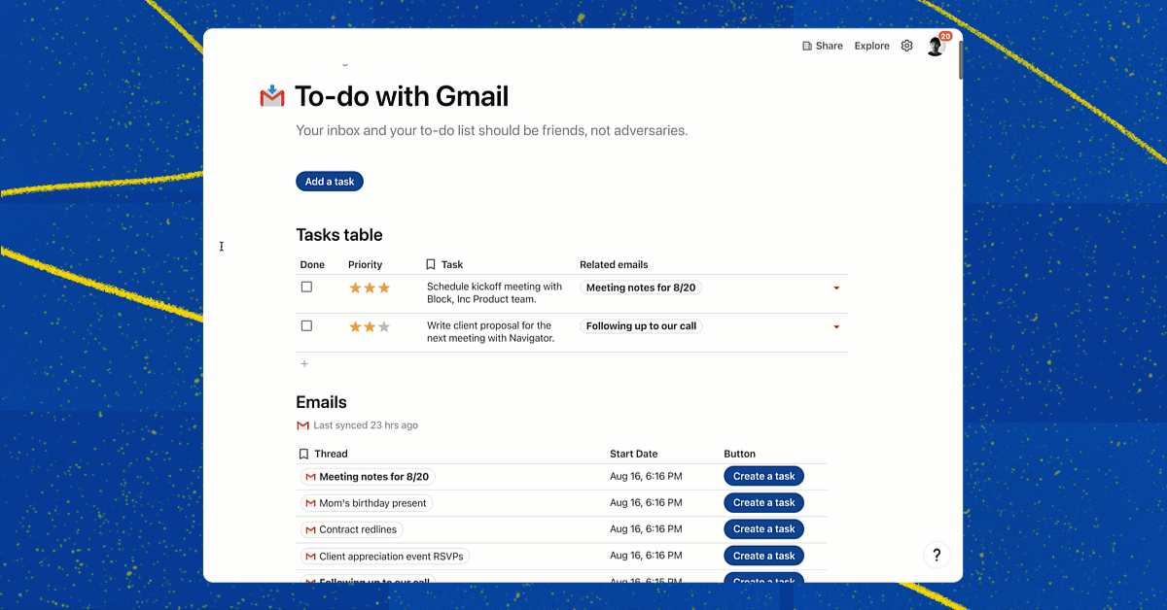Create a task from Contract redlines
Viewport: 1167px width, 610px height.
(x=764, y=528)
